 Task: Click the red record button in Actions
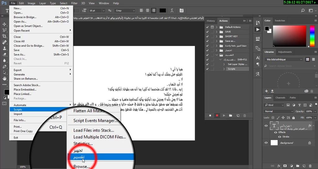point(217,116)
